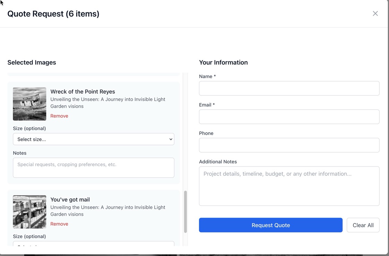Click the Additional Notes label
Viewport: 389px width, 256px height.
click(x=218, y=162)
